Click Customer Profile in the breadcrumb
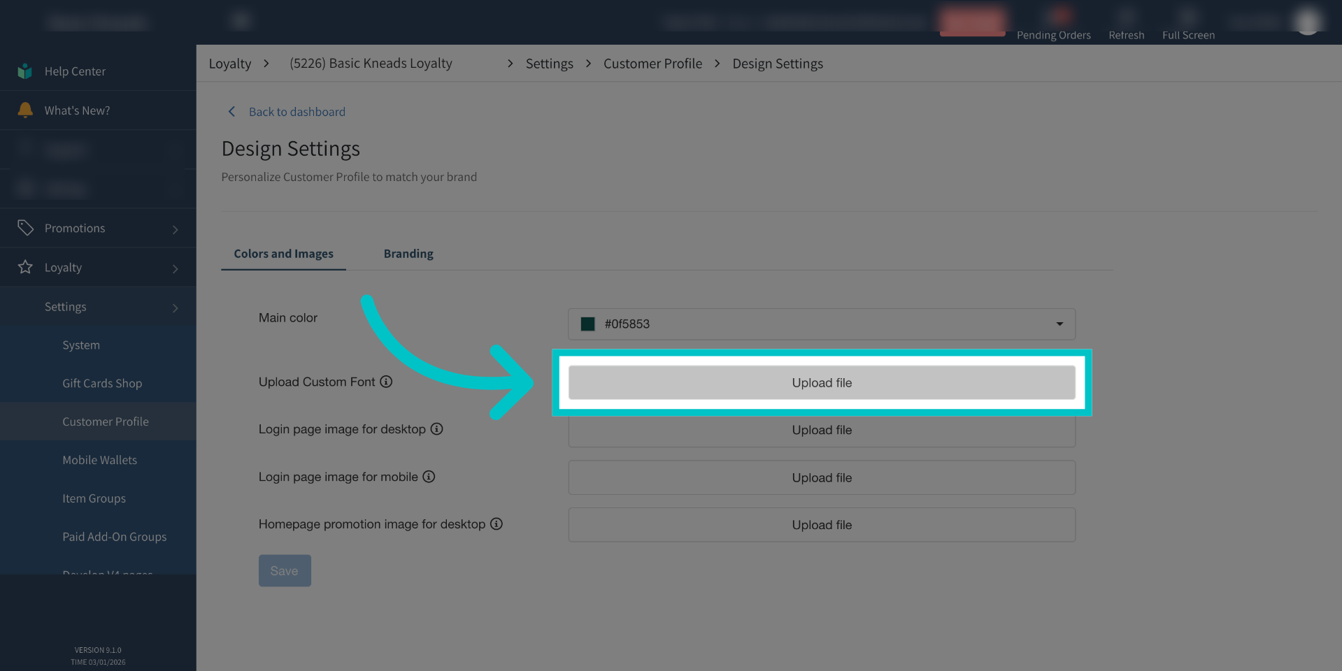The image size is (1342, 671). 652,64
